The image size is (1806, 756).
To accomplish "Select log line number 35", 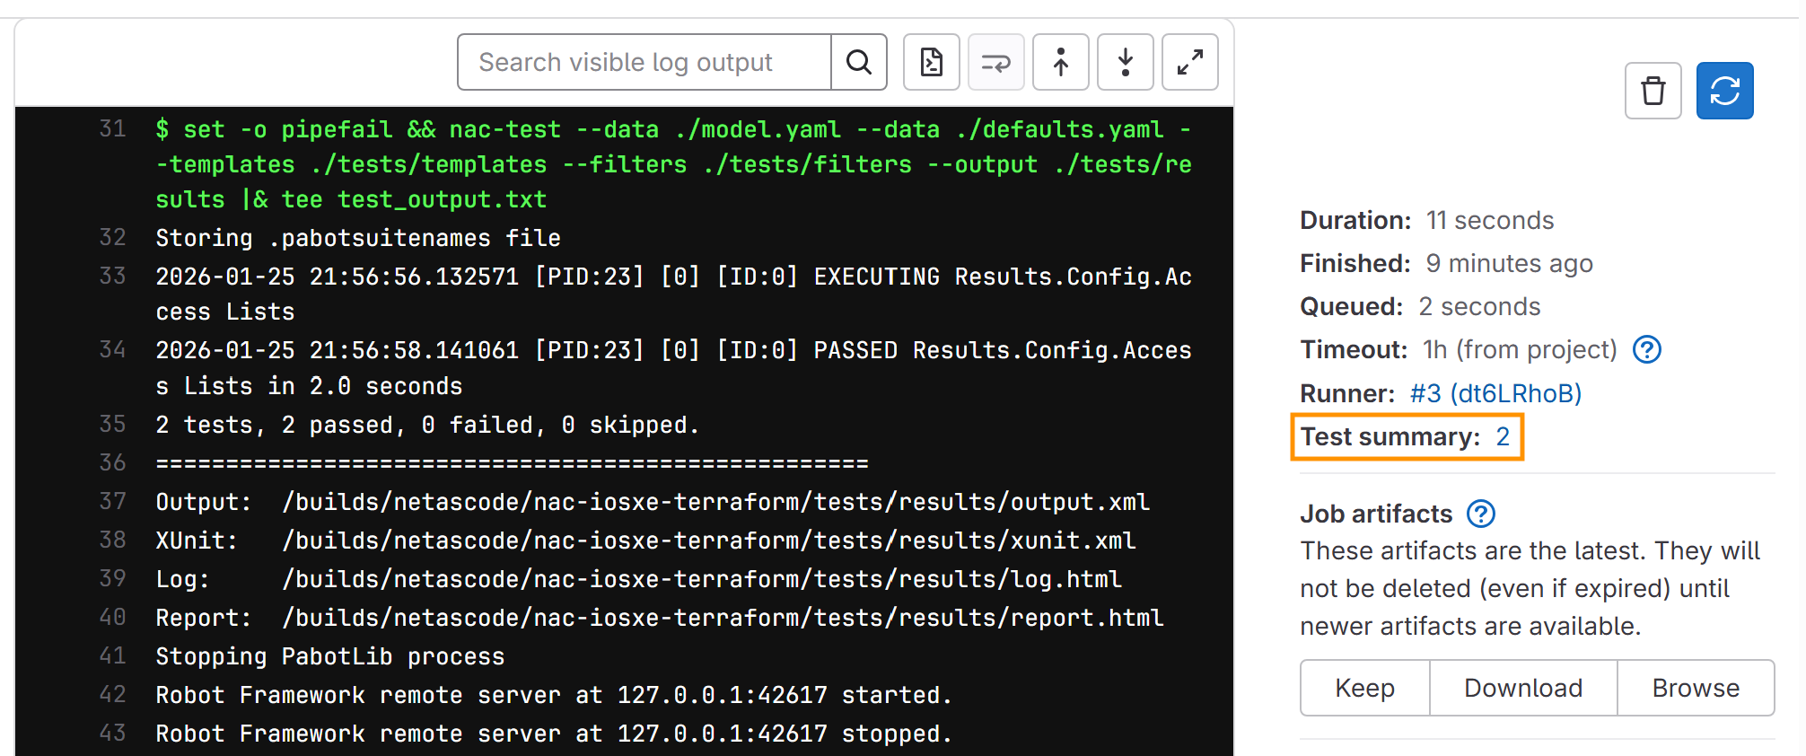I will click(x=112, y=424).
